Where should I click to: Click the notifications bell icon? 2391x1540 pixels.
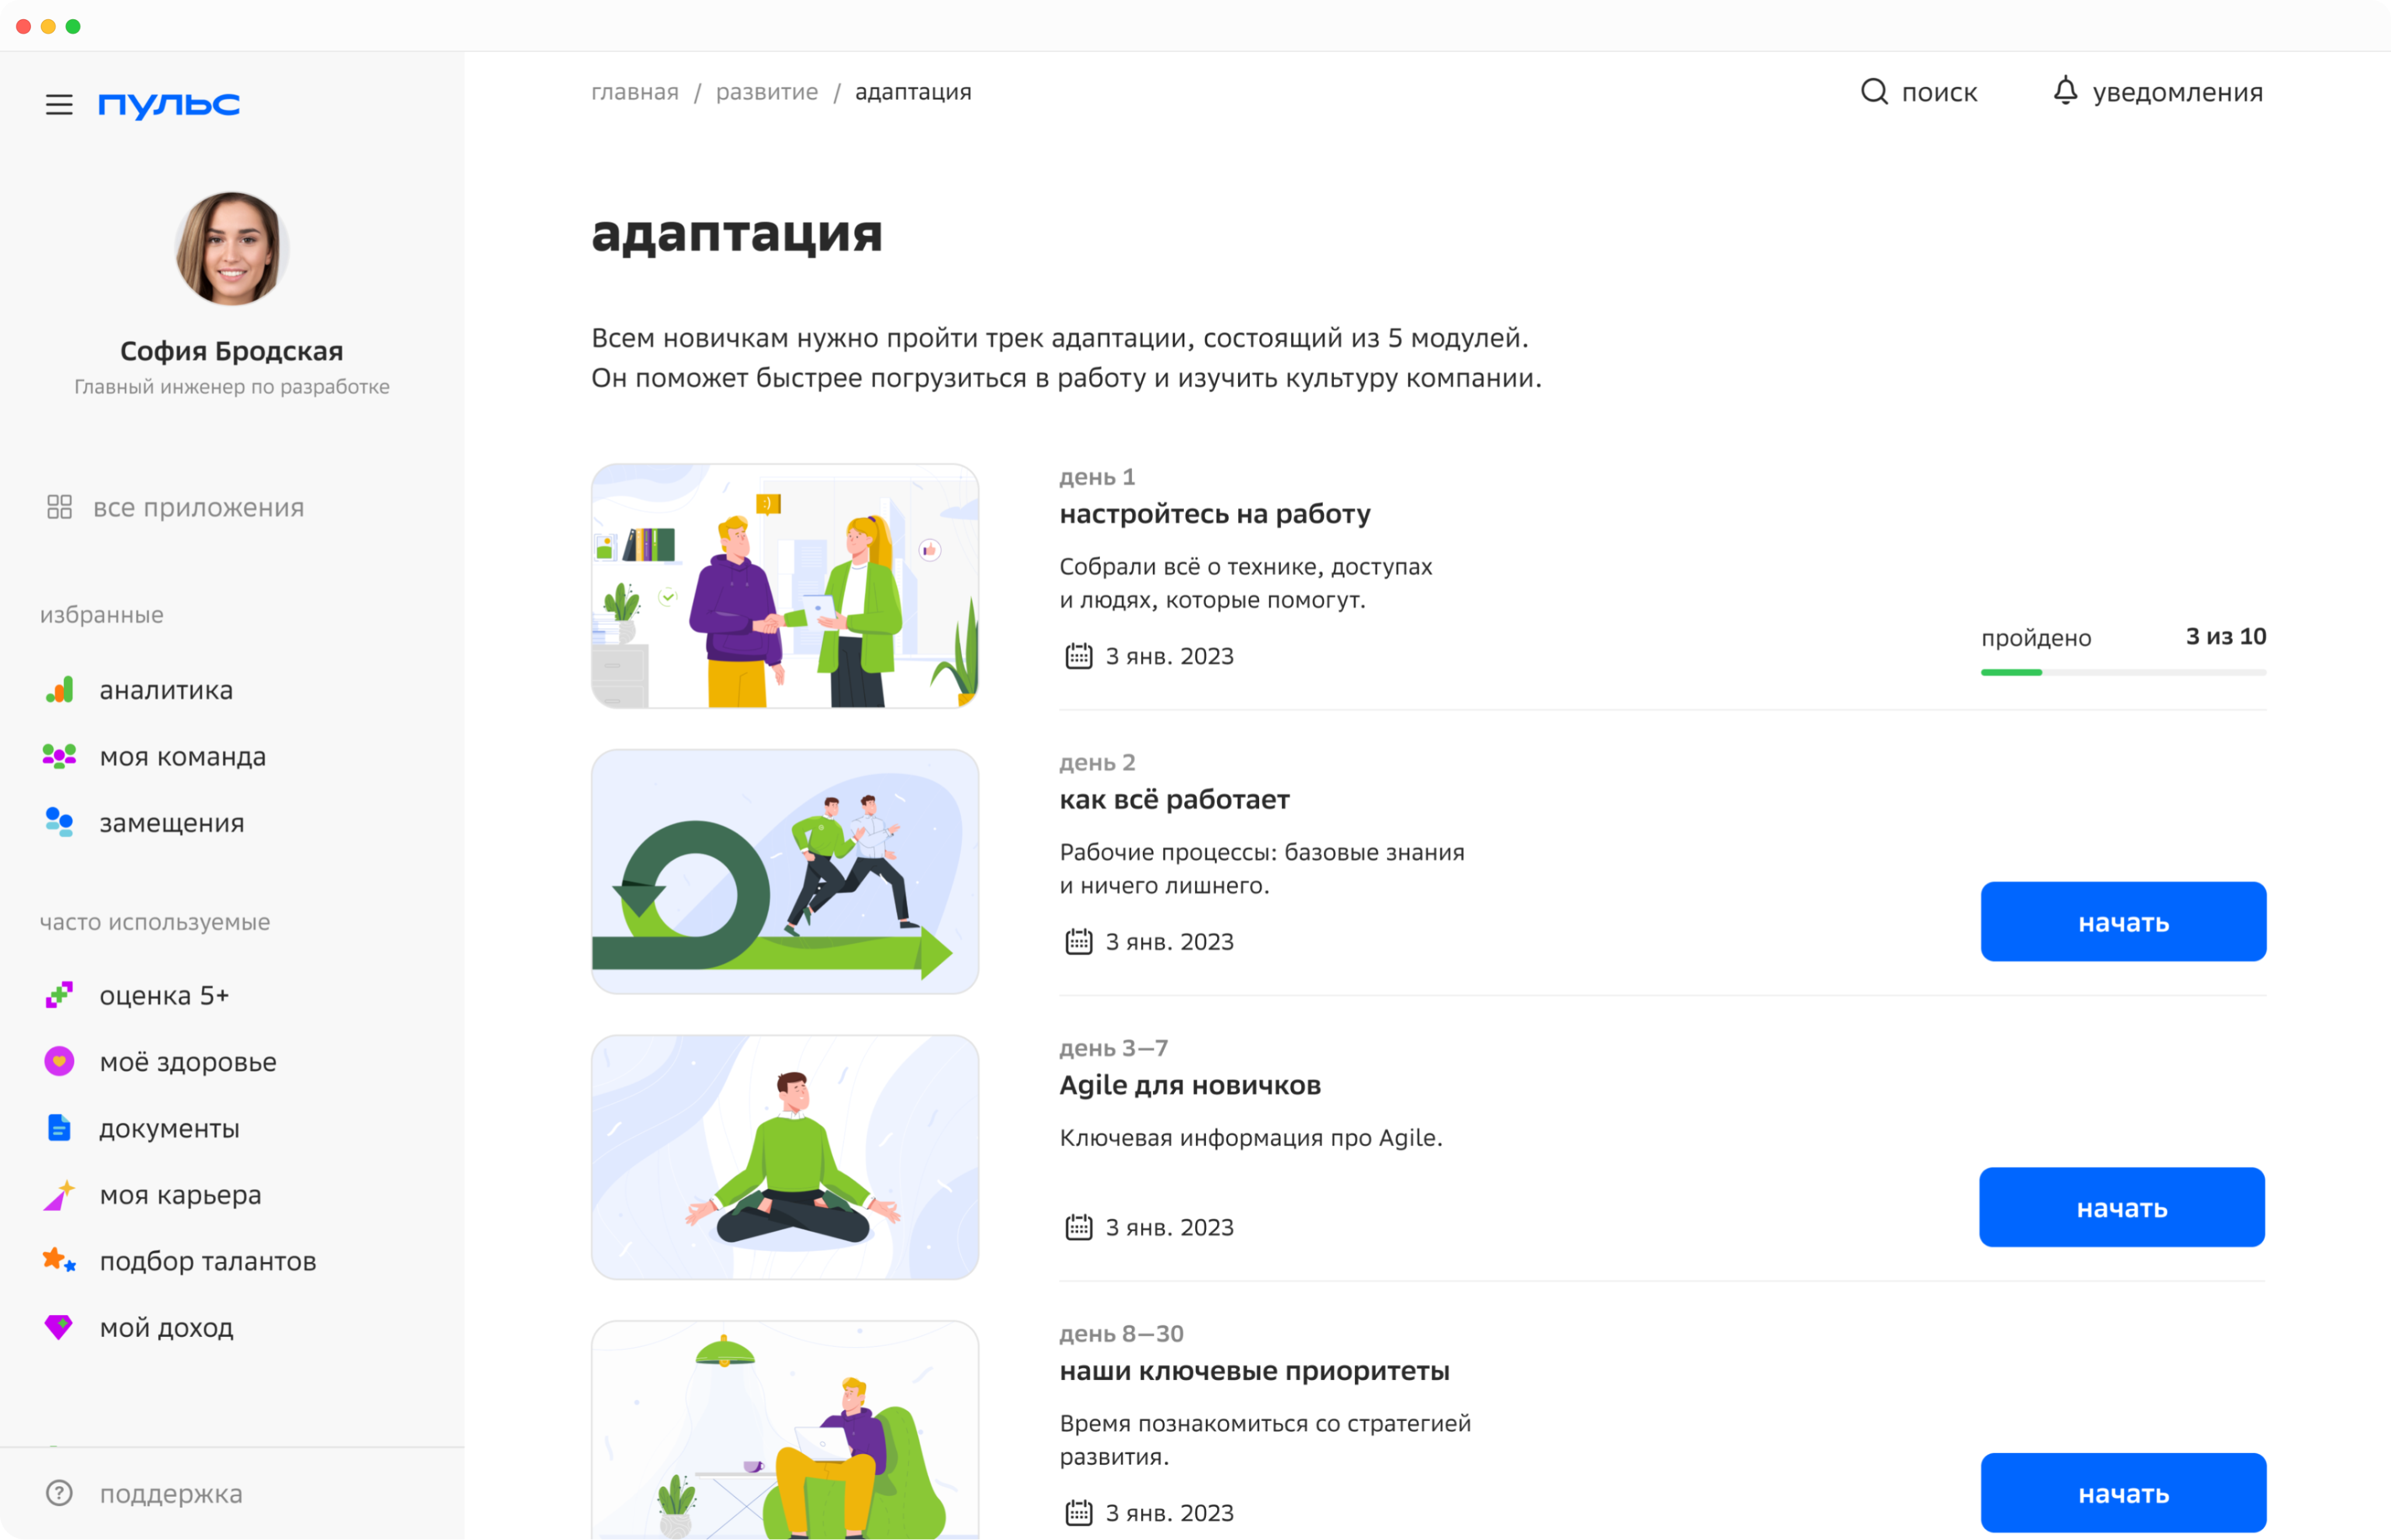coord(2065,91)
